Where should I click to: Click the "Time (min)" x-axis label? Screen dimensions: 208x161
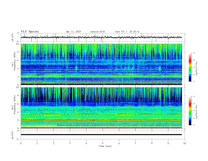(105, 146)
